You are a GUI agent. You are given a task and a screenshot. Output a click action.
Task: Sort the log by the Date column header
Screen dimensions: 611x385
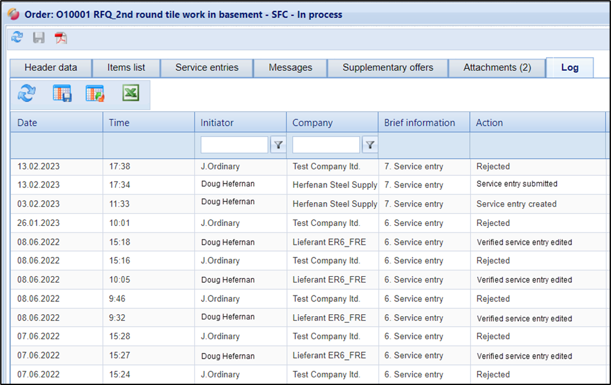pyautogui.click(x=56, y=122)
